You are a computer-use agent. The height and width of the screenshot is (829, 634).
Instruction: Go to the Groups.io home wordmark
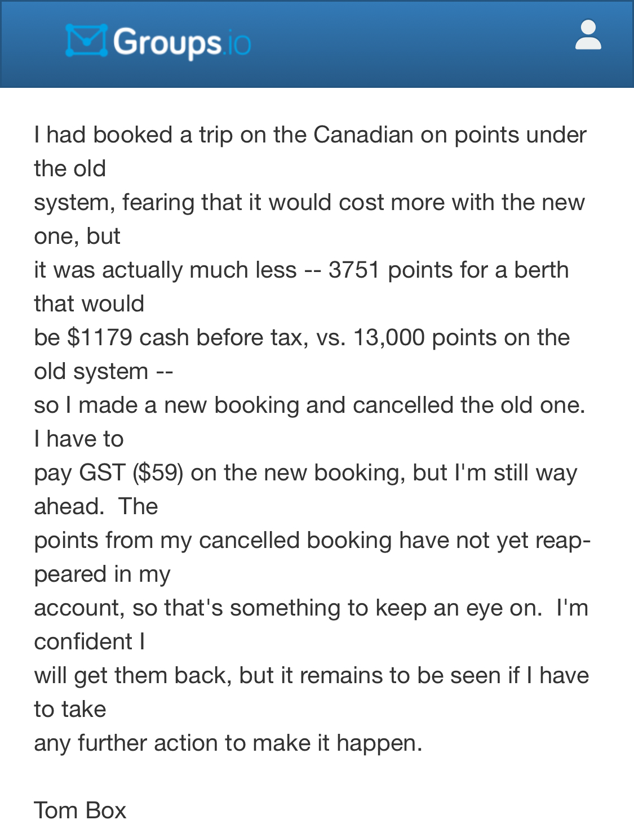click(x=181, y=43)
